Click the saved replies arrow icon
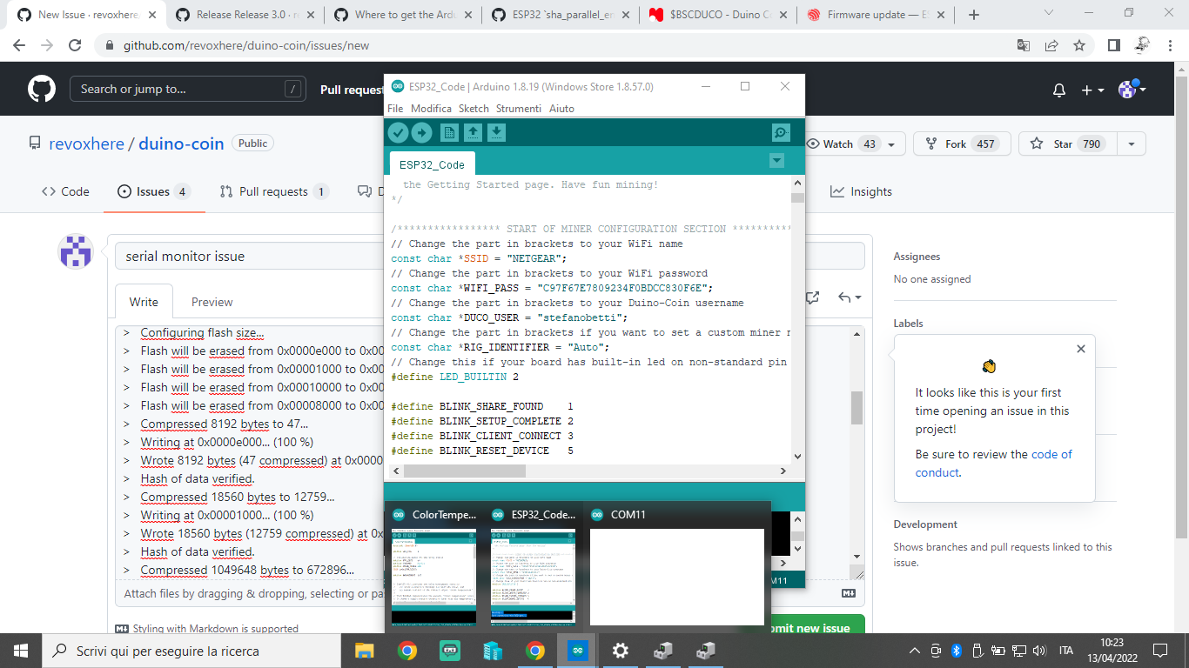Viewport: 1189px width, 668px height. tap(850, 297)
